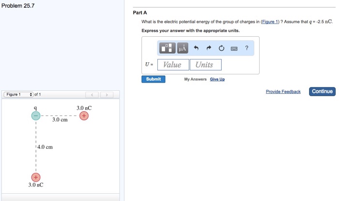Screen dimensions: 339x201
Task: Open My Answers
Action: pos(195,79)
